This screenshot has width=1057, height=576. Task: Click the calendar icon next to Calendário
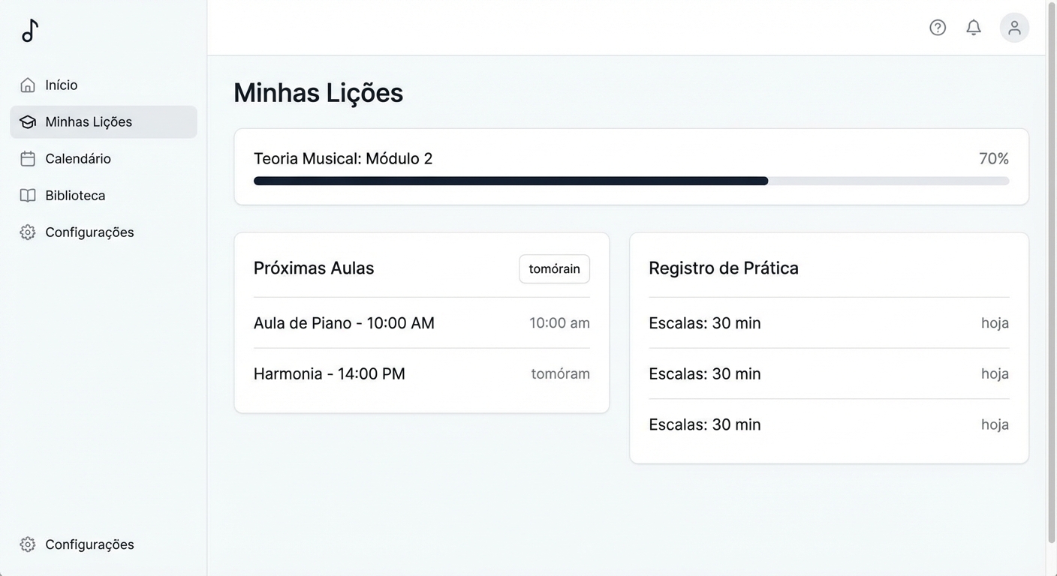coord(27,158)
